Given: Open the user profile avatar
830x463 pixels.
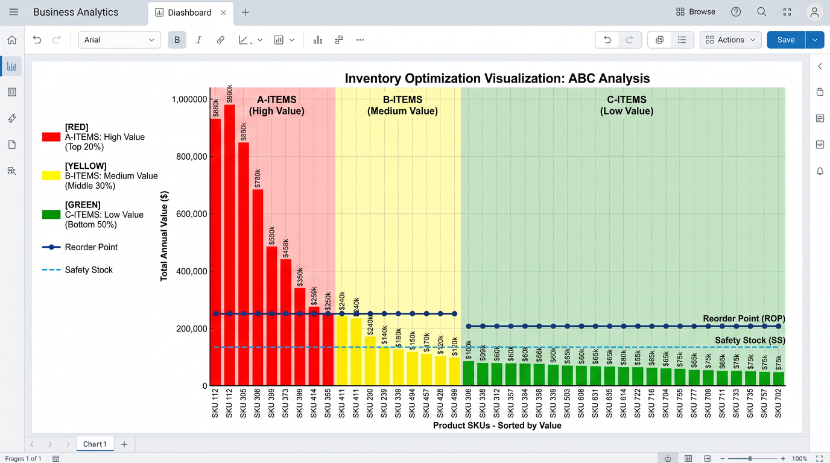Looking at the screenshot, I should coord(815,12).
